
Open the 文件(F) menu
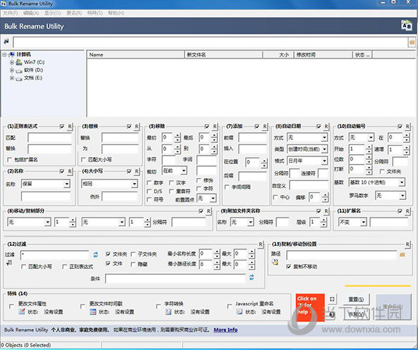[x=10, y=13]
